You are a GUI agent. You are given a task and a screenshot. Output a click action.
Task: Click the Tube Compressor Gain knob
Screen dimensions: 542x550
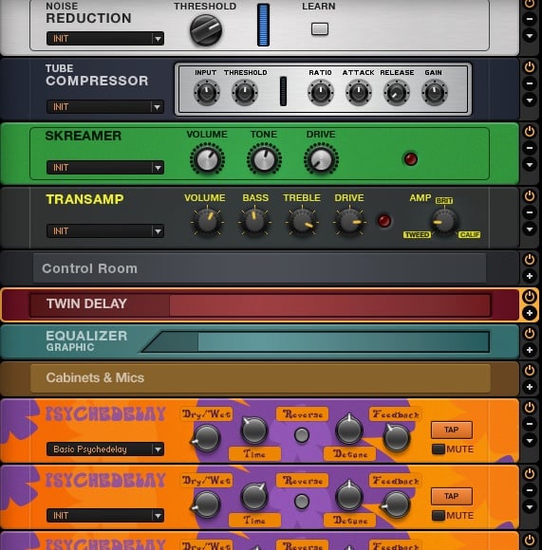tap(434, 93)
